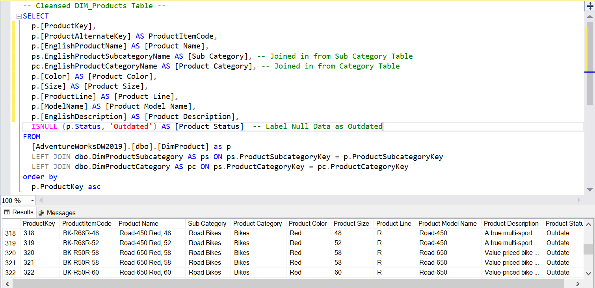595x288 pixels.
Task: Click the results grid scroll down arrow
Action: tap(588, 273)
